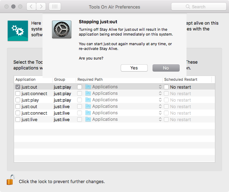229x192 pixels.
Task: Show all preferences grid button
Action: pos(55,7)
